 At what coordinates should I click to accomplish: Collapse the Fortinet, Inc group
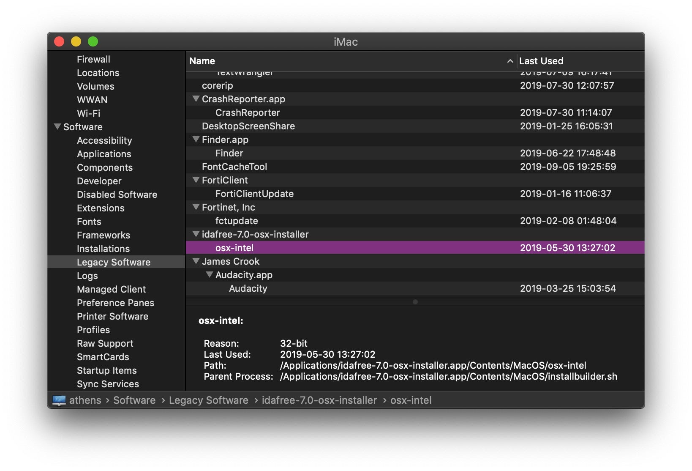coord(196,207)
